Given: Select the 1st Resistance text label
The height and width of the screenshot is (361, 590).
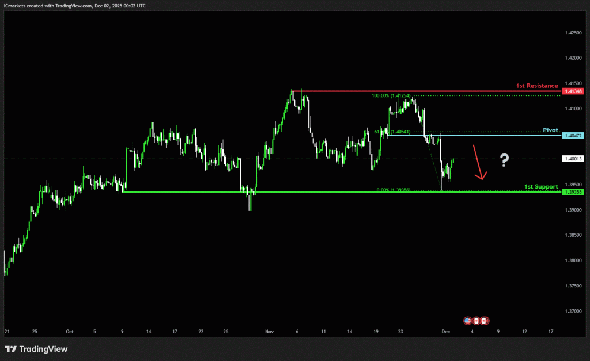Looking at the screenshot, I should coord(536,86).
